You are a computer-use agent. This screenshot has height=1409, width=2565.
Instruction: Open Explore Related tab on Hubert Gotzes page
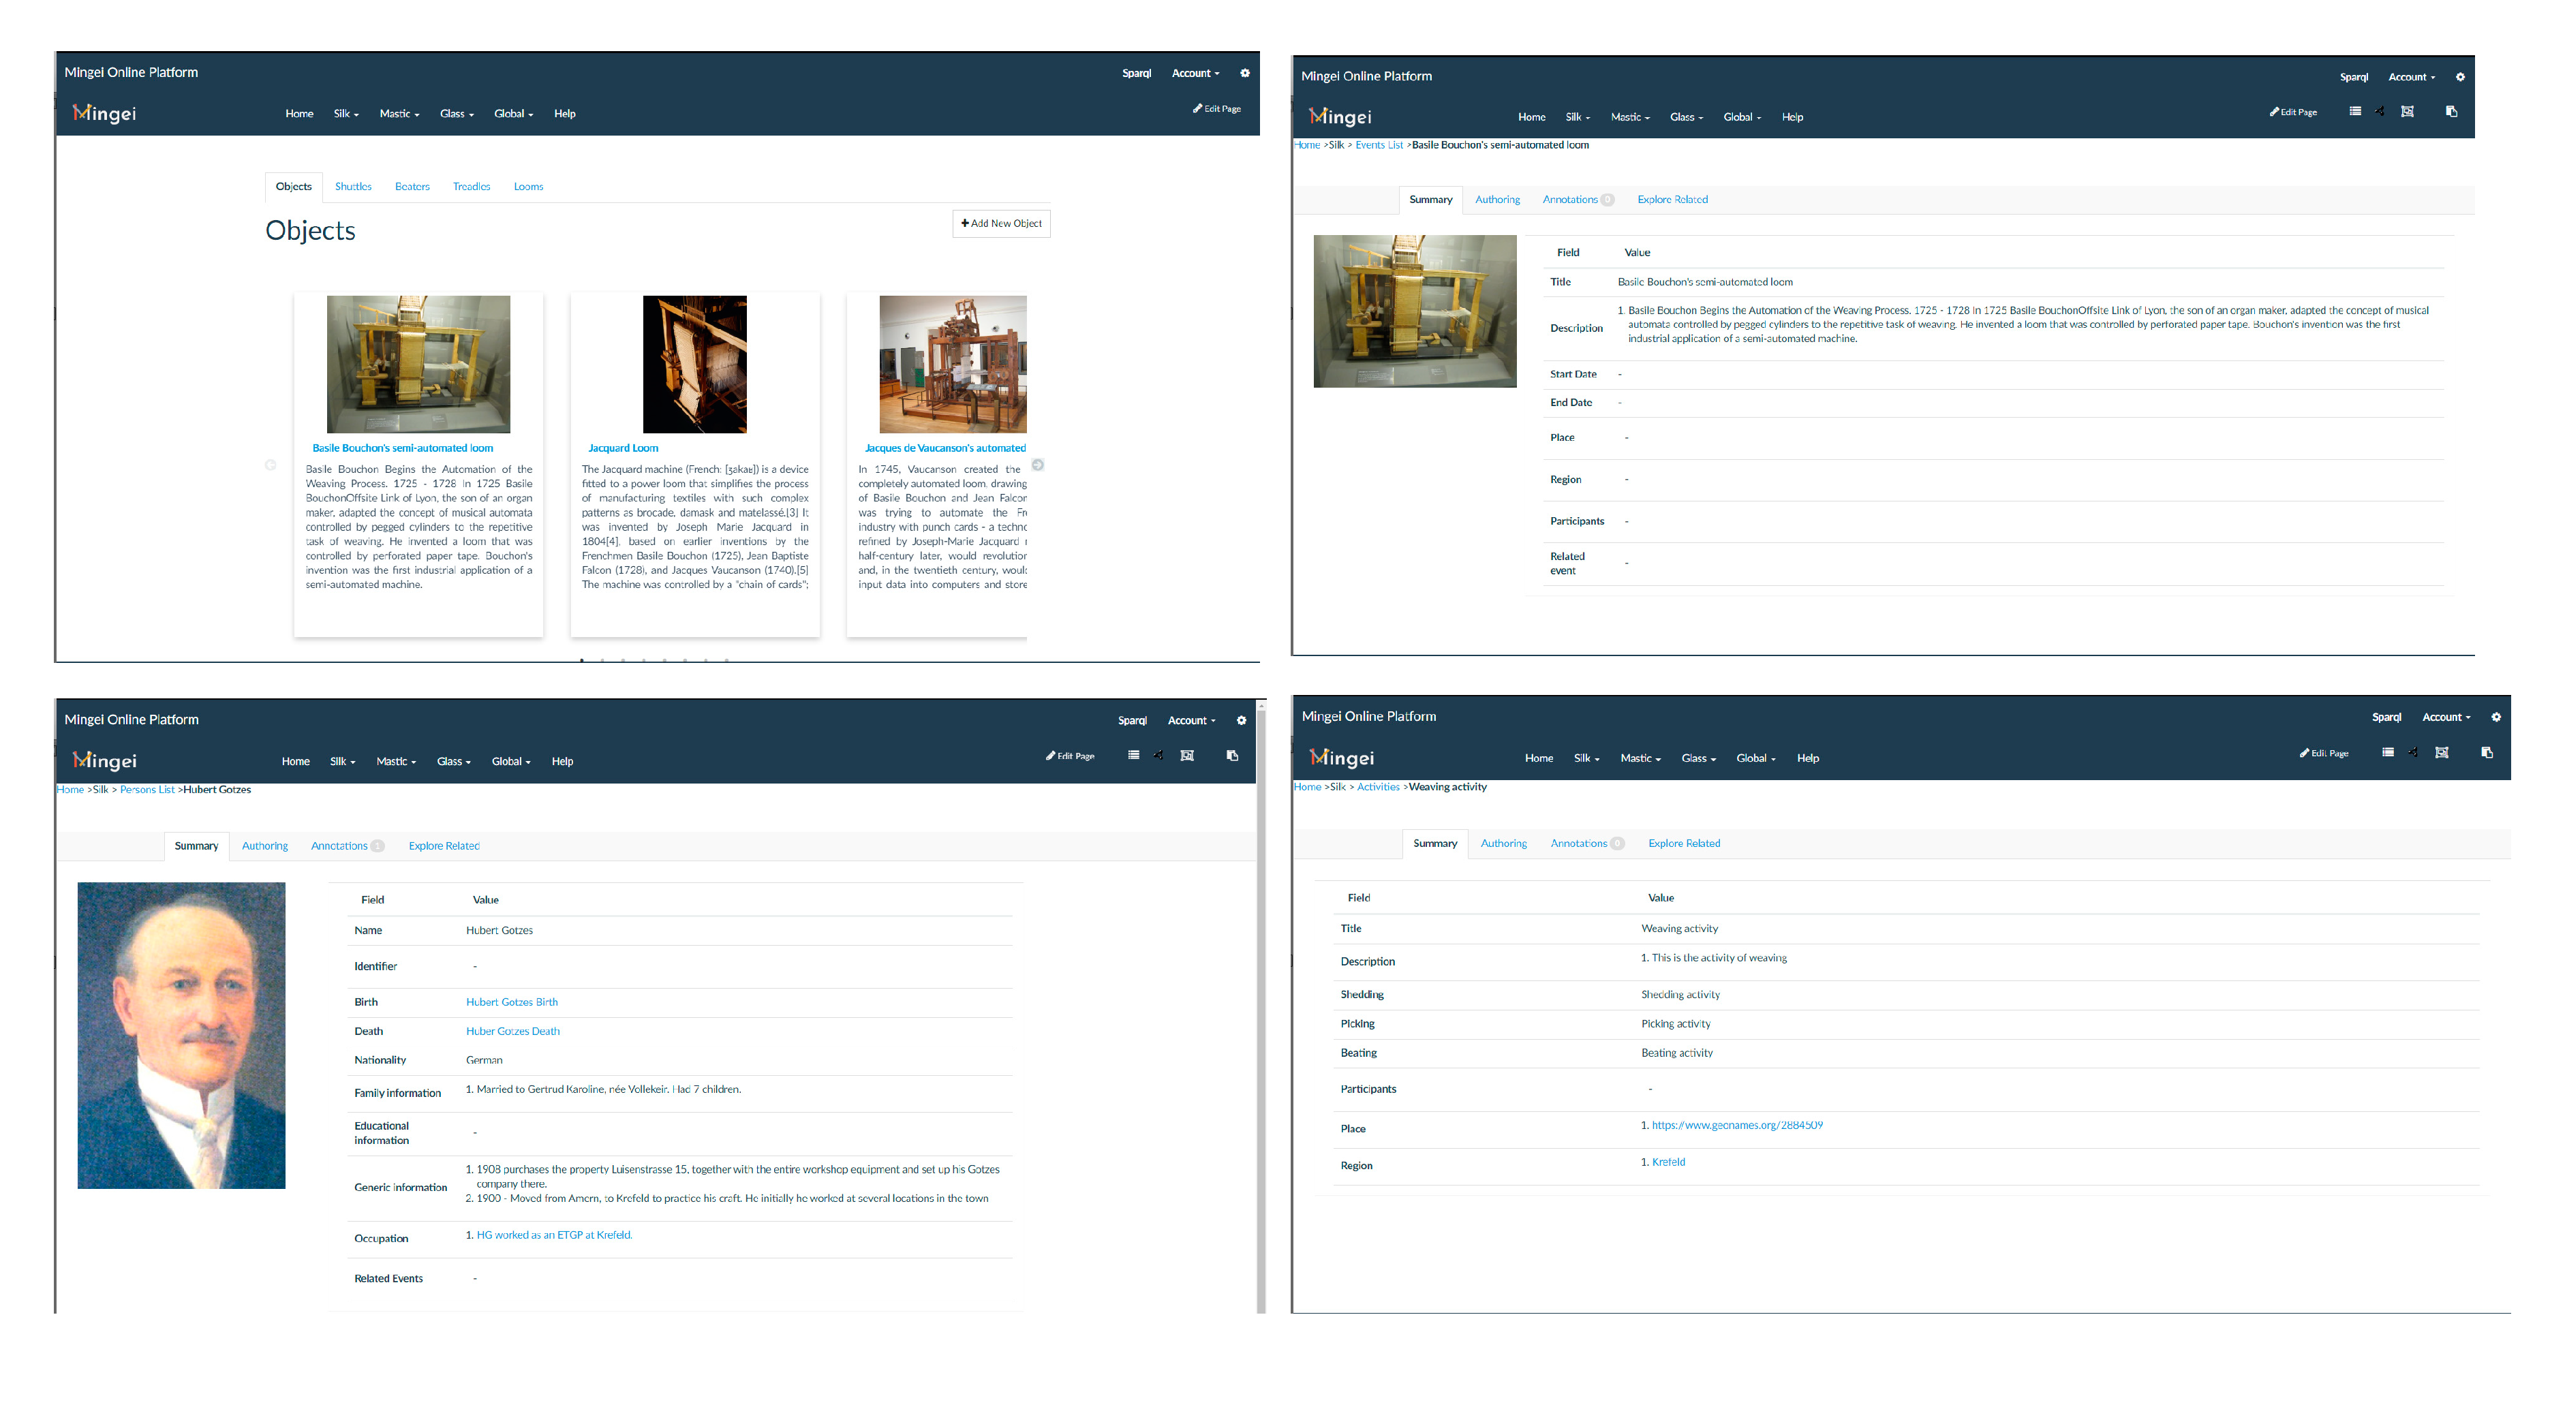(x=443, y=846)
